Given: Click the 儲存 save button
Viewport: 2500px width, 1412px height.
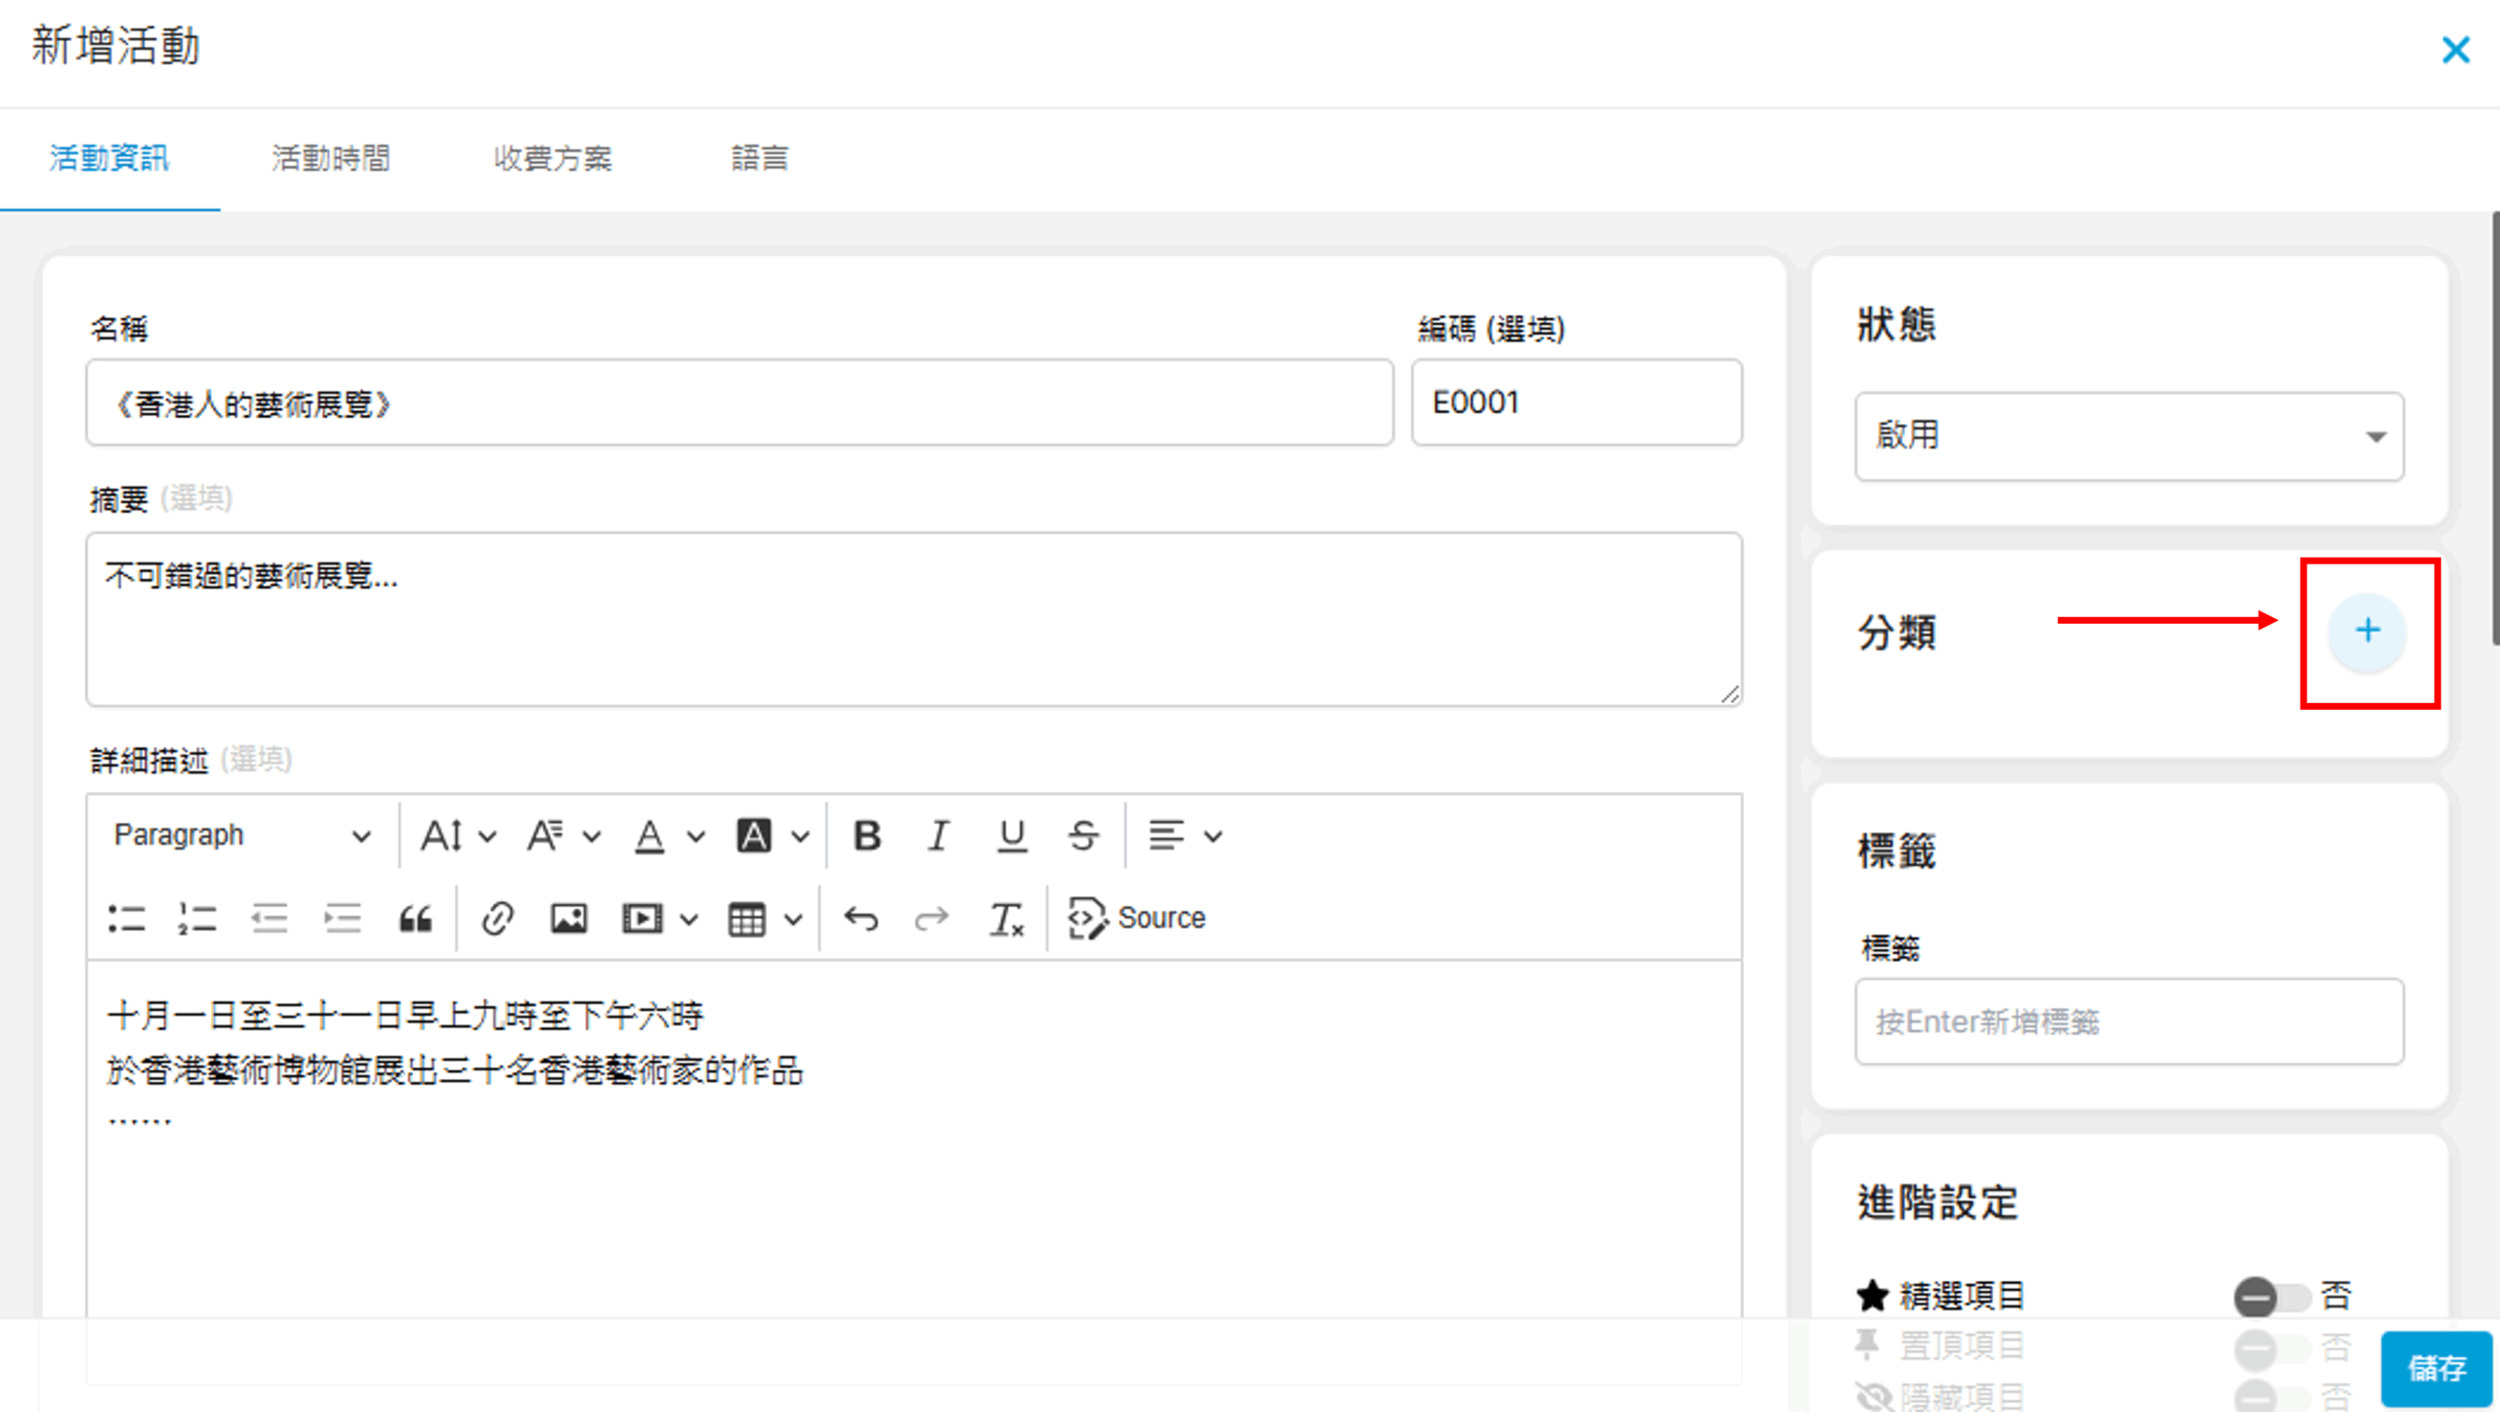Looking at the screenshot, I should 2436,1368.
